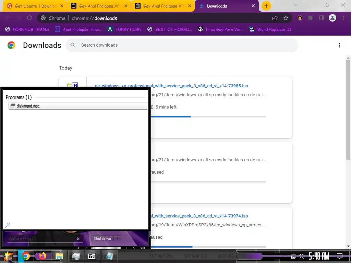Click the search magnifier in Downloads

tap(73, 45)
